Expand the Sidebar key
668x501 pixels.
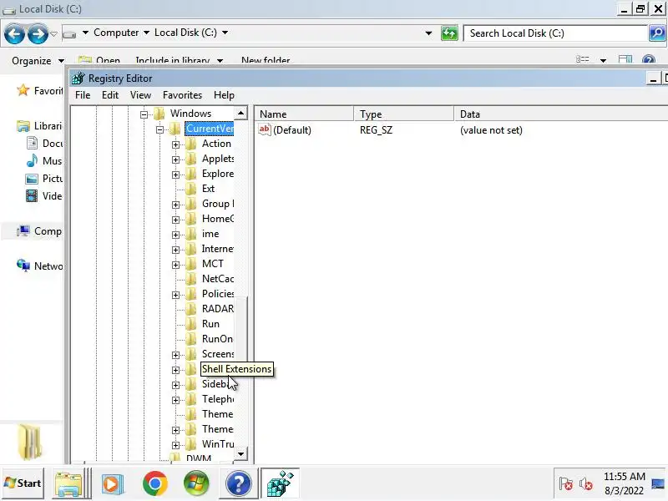pos(175,385)
